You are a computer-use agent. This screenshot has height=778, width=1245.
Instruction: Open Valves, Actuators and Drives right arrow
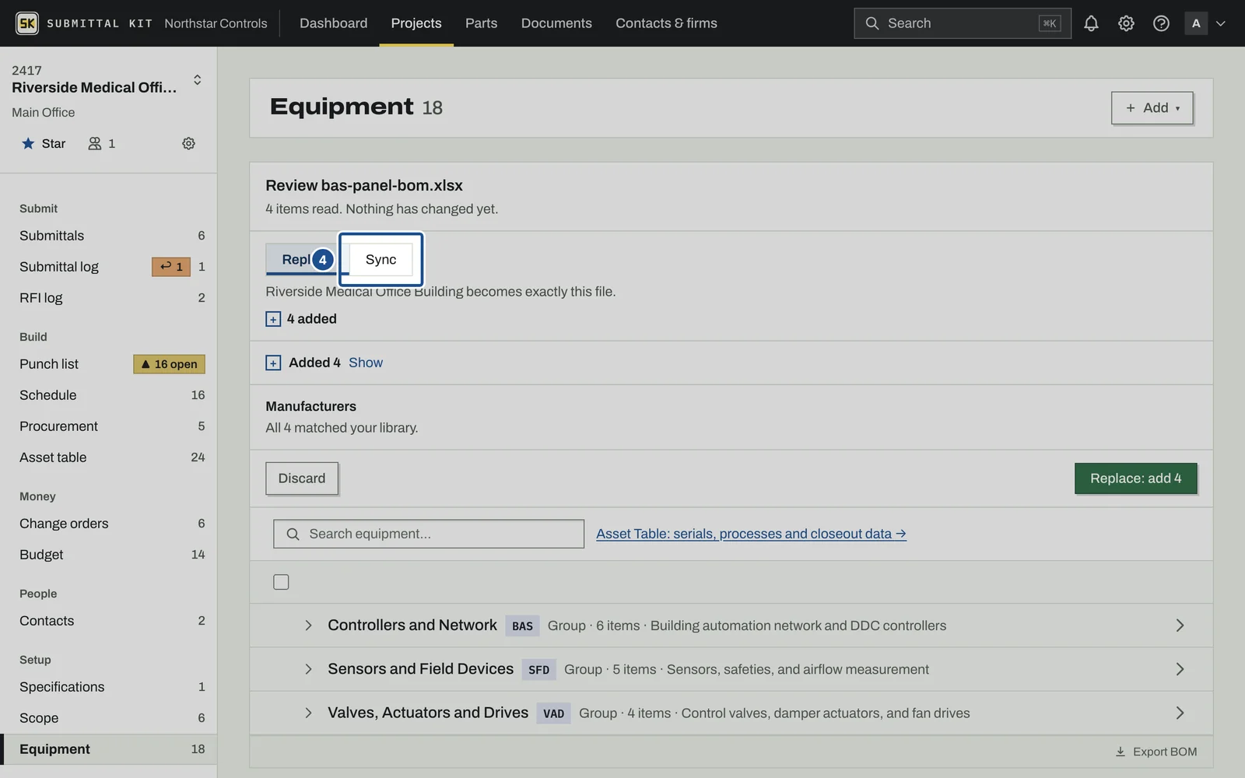tap(1180, 713)
